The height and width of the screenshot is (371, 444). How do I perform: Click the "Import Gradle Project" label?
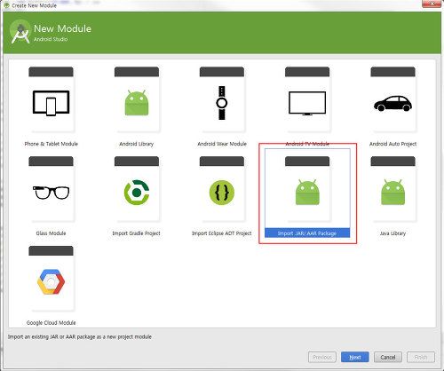coord(136,233)
